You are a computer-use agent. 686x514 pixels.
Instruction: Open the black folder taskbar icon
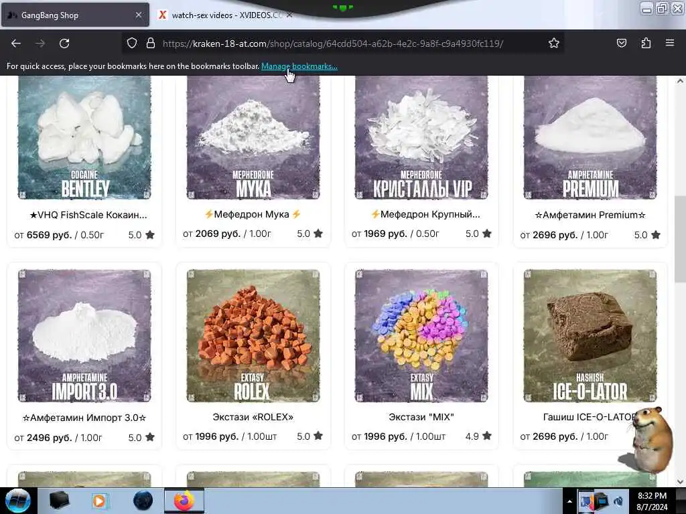59,501
